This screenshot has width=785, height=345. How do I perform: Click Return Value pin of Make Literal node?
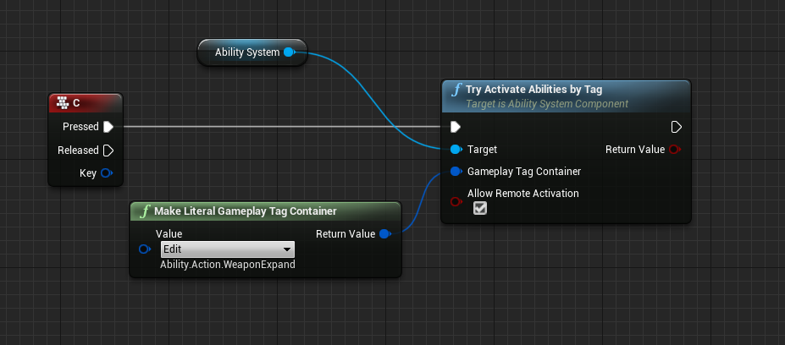click(384, 234)
